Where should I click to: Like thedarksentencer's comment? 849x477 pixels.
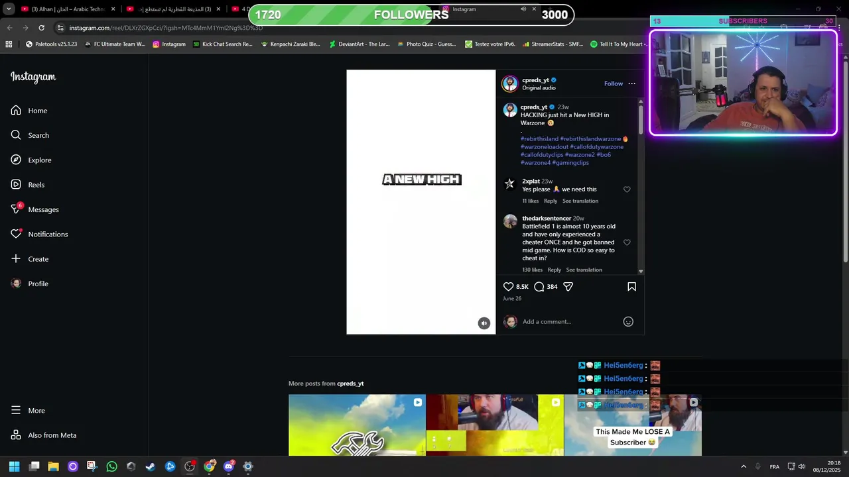pos(627,242)
